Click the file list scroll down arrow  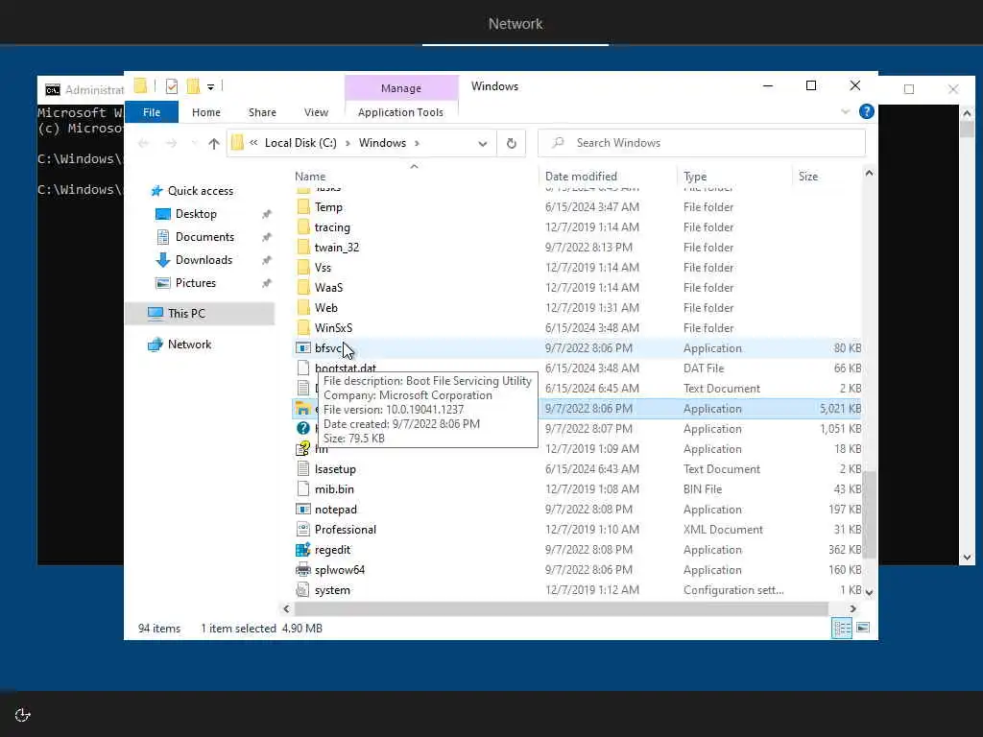pyautogui.click(x=869, y=592)
